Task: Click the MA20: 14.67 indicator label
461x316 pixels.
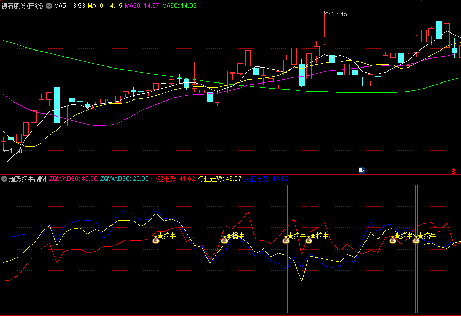Action: coord(142,6)
